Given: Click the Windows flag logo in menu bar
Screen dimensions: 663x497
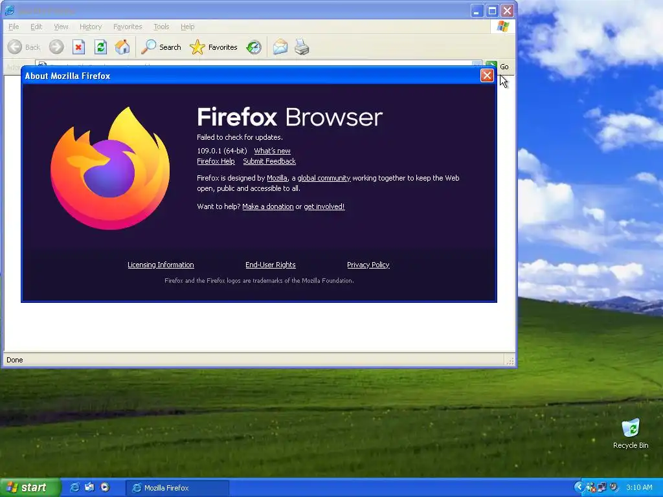Looking at the screenshot, I should 503,26.
